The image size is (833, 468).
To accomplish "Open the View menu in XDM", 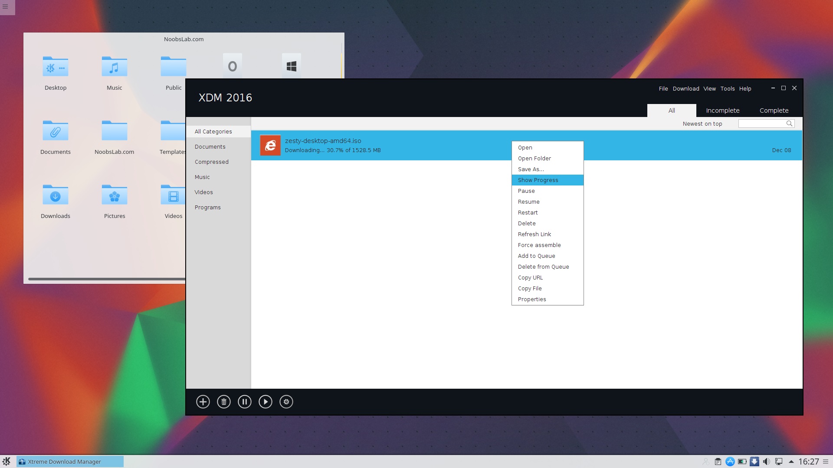I will click(710, 88).
